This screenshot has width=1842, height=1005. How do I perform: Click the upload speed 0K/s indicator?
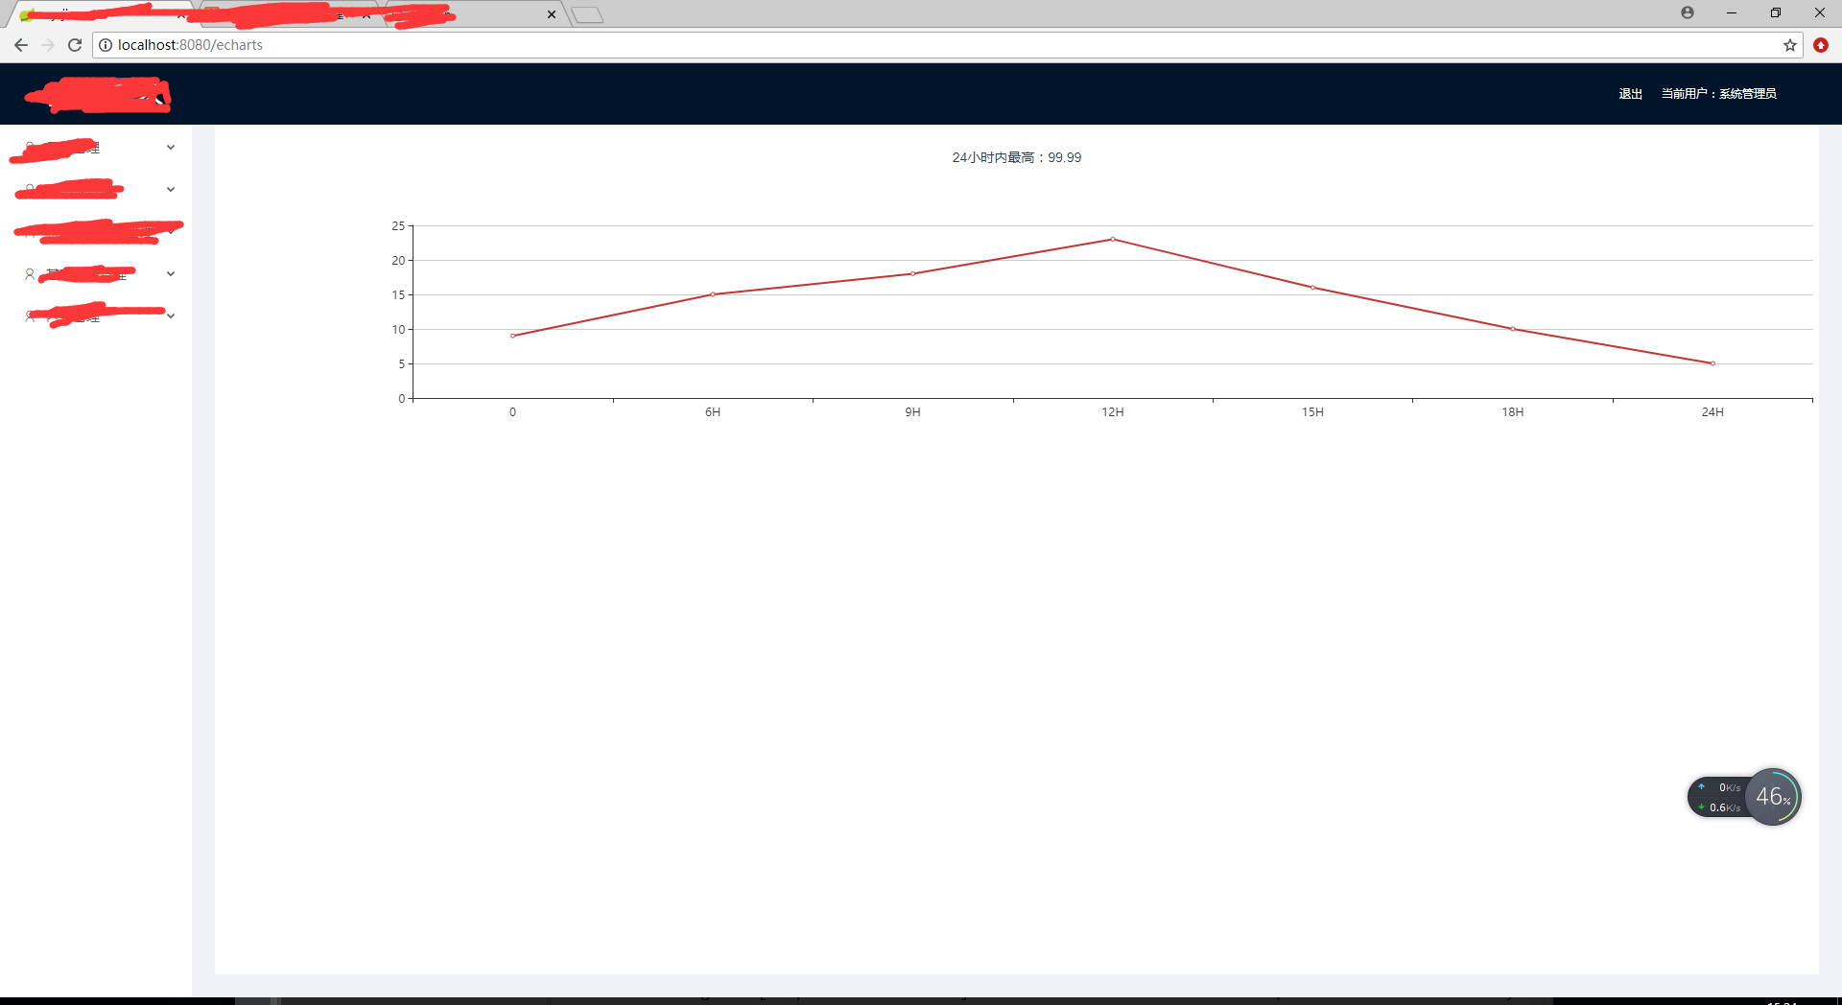point(1720,787)
